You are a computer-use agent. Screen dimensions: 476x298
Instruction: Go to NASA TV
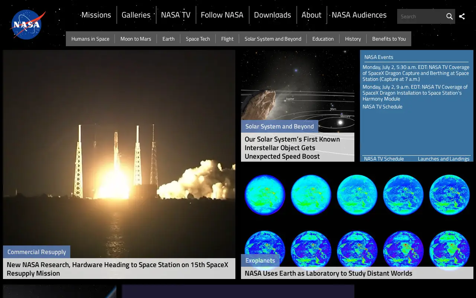176,15
